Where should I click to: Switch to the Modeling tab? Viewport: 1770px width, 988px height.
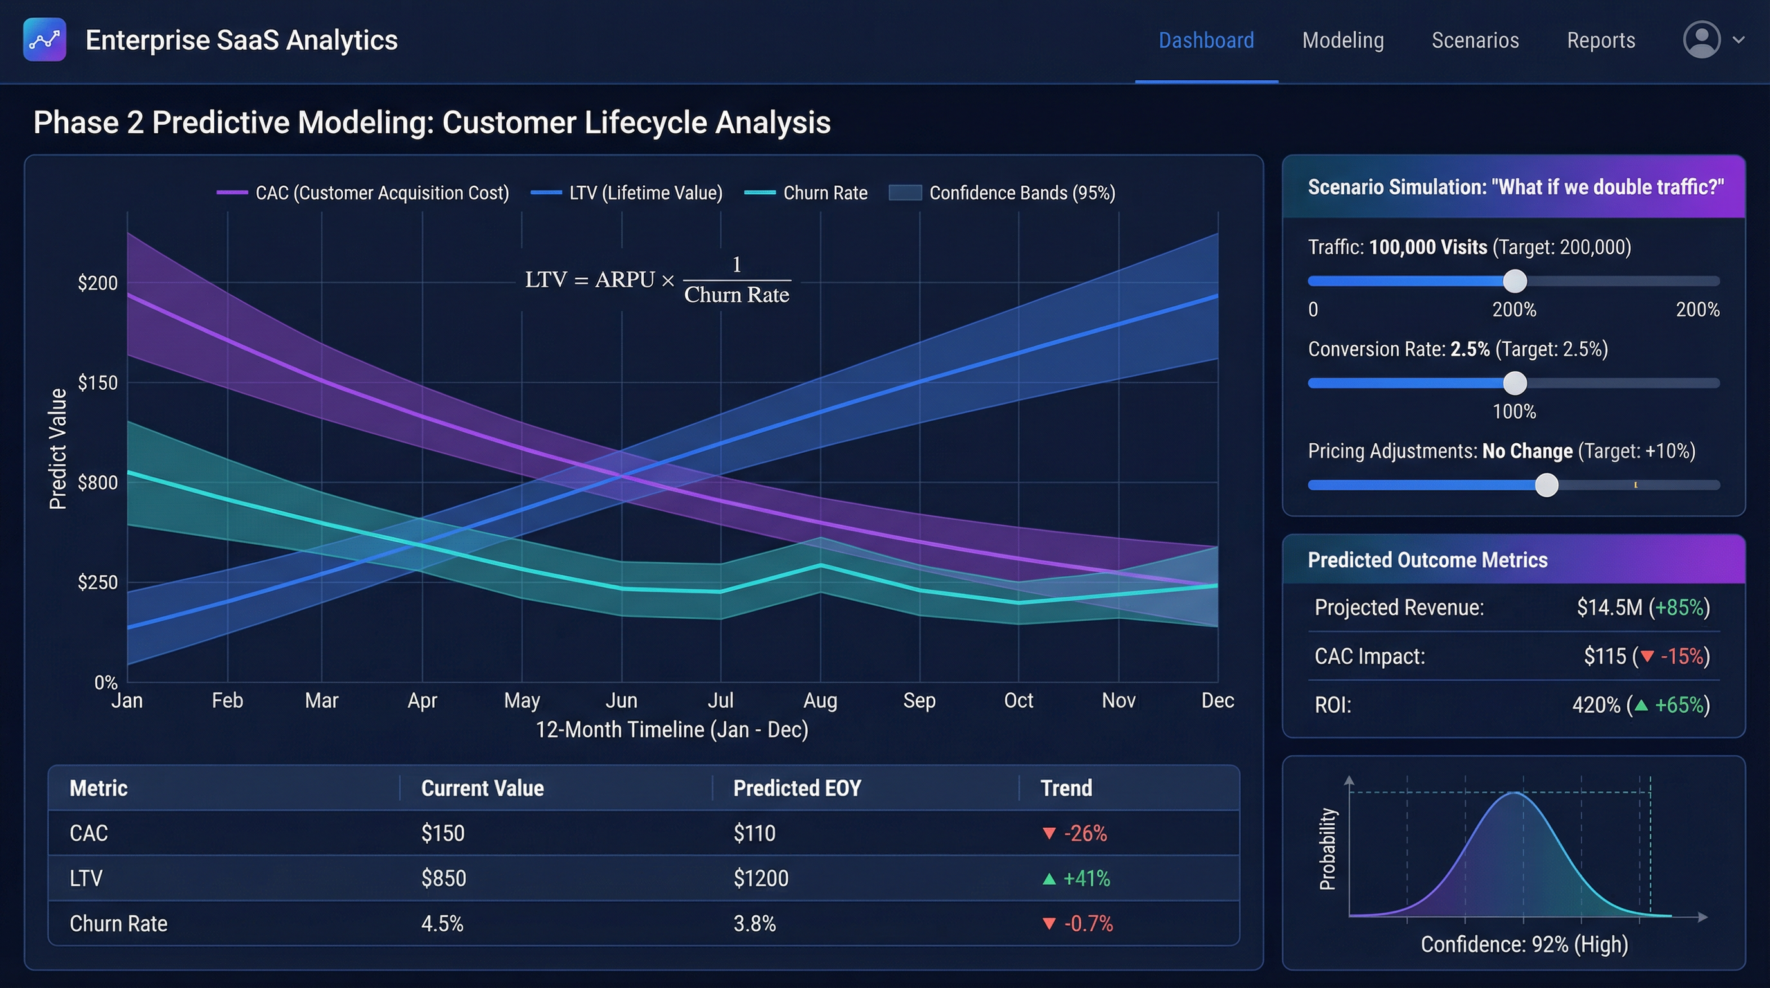pyautogui.click(x=1342, y=40)
